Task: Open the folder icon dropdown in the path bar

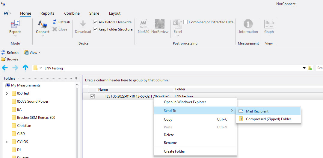Action: pyautogui.click(x=41, y=68)
